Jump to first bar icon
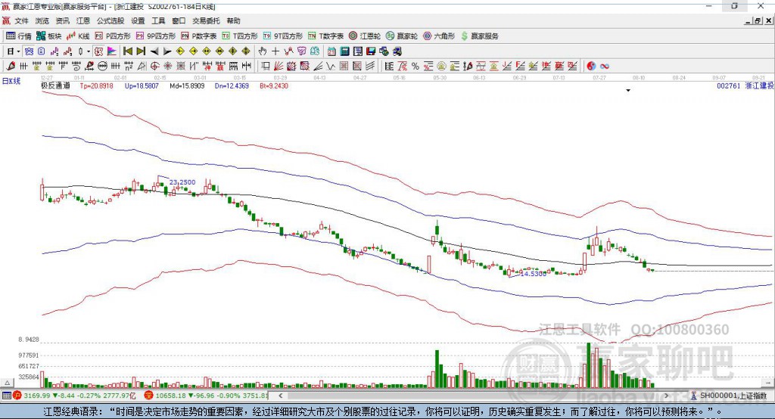This screenshot has width=775, height=419. [127, 51]
